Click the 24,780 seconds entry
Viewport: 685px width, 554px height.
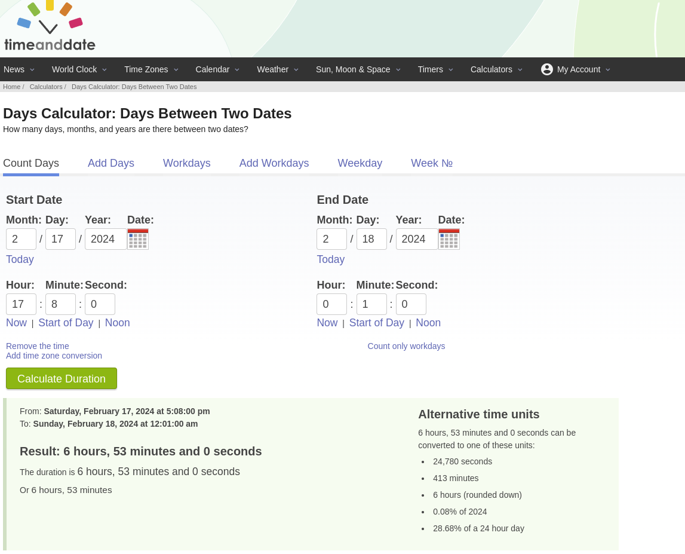pos(462,462)
